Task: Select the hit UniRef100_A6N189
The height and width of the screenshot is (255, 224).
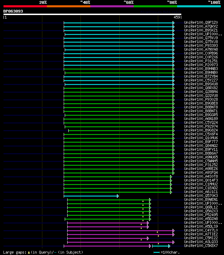Action: pos(201,119)
